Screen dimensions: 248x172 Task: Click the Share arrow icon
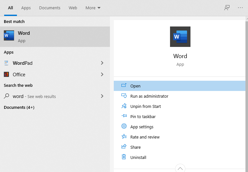coord(124,146)
